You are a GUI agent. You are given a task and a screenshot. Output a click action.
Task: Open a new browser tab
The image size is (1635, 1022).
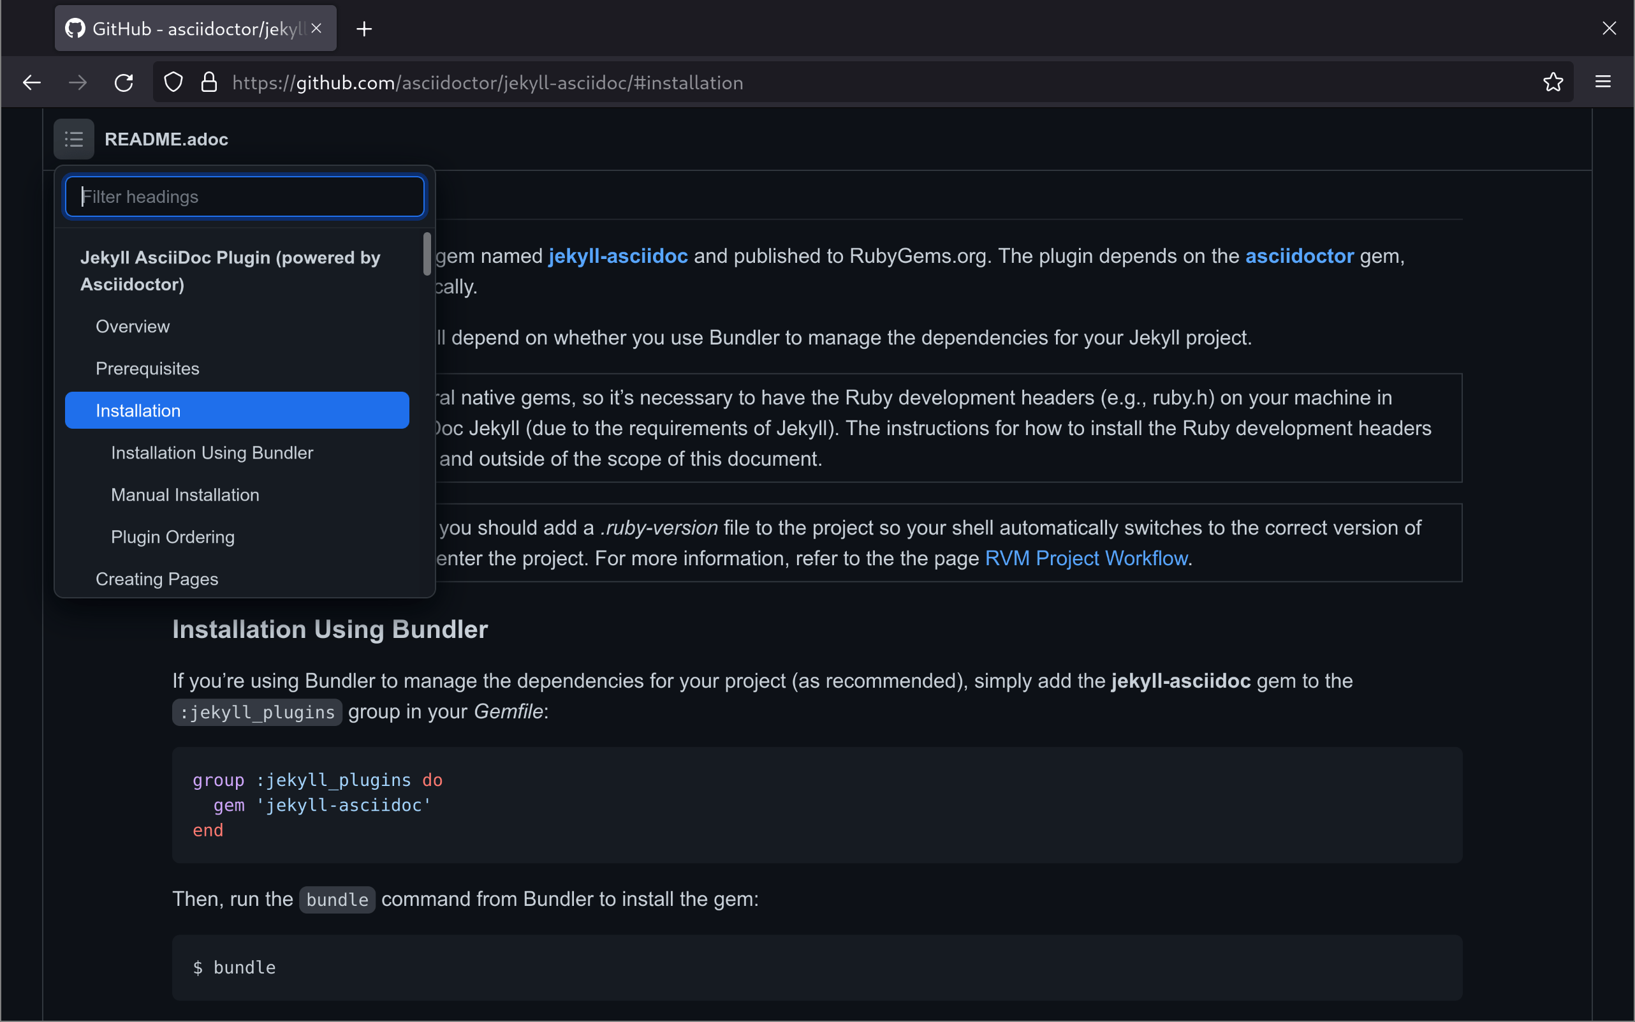coord(363,28)
